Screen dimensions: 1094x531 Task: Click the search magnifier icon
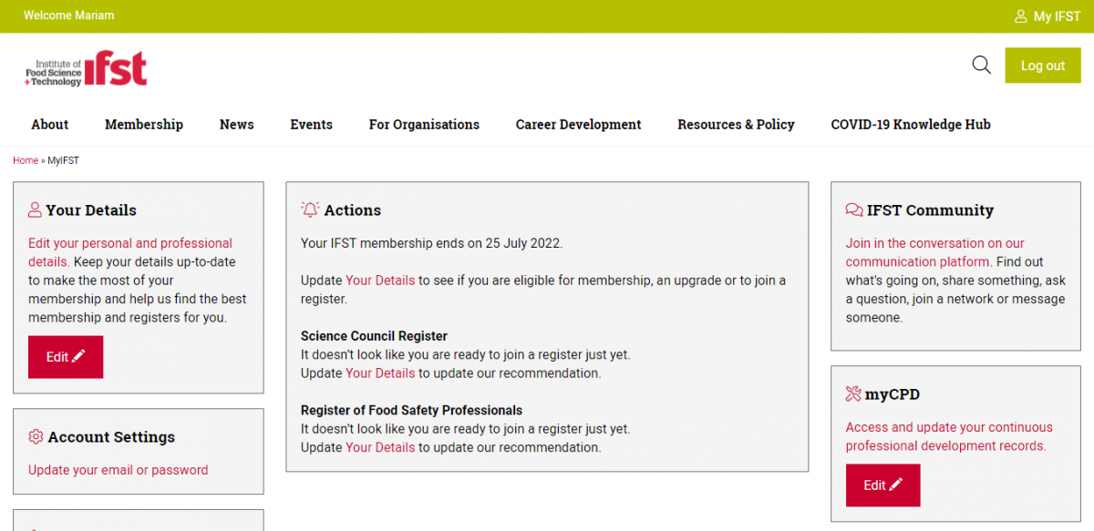coord(981,65)
